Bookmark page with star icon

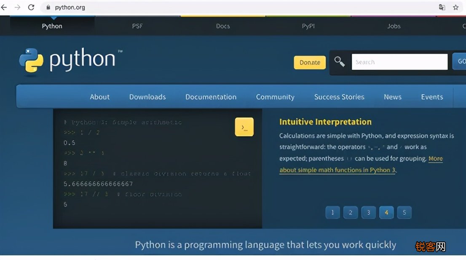(455, 8)
